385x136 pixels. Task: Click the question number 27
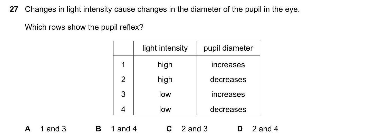(x=14, y=9)
